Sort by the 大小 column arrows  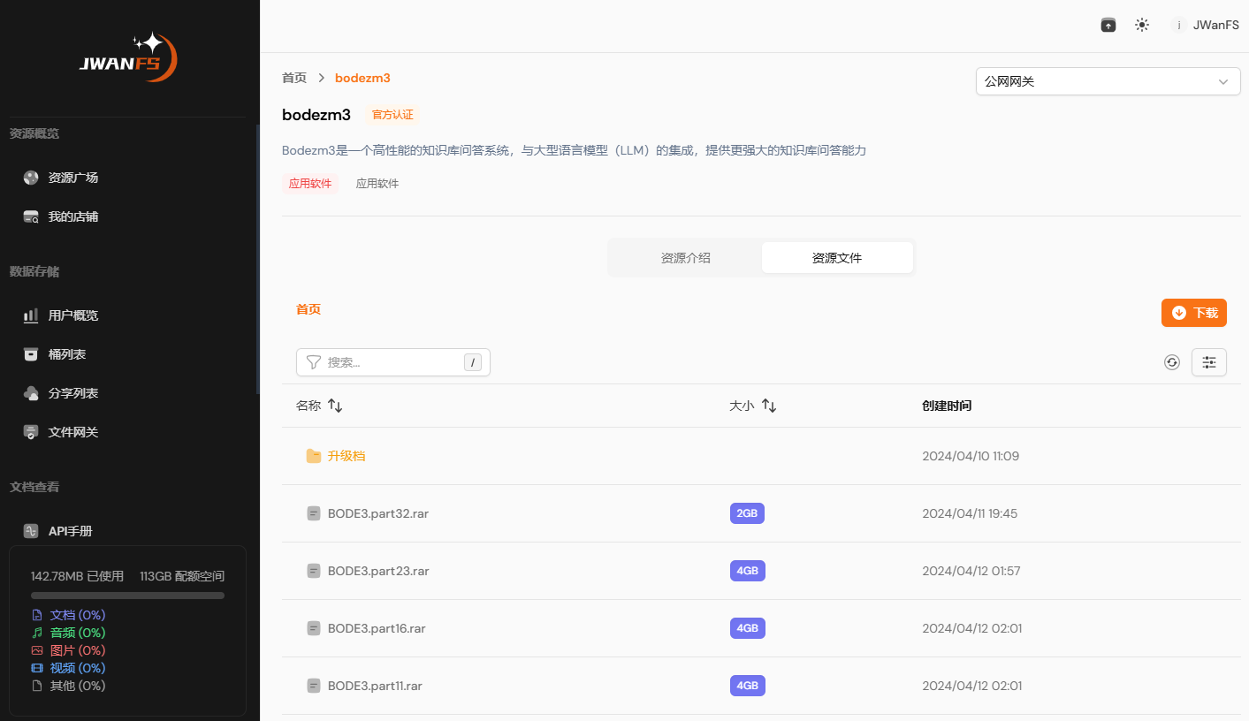coord(769,406)
